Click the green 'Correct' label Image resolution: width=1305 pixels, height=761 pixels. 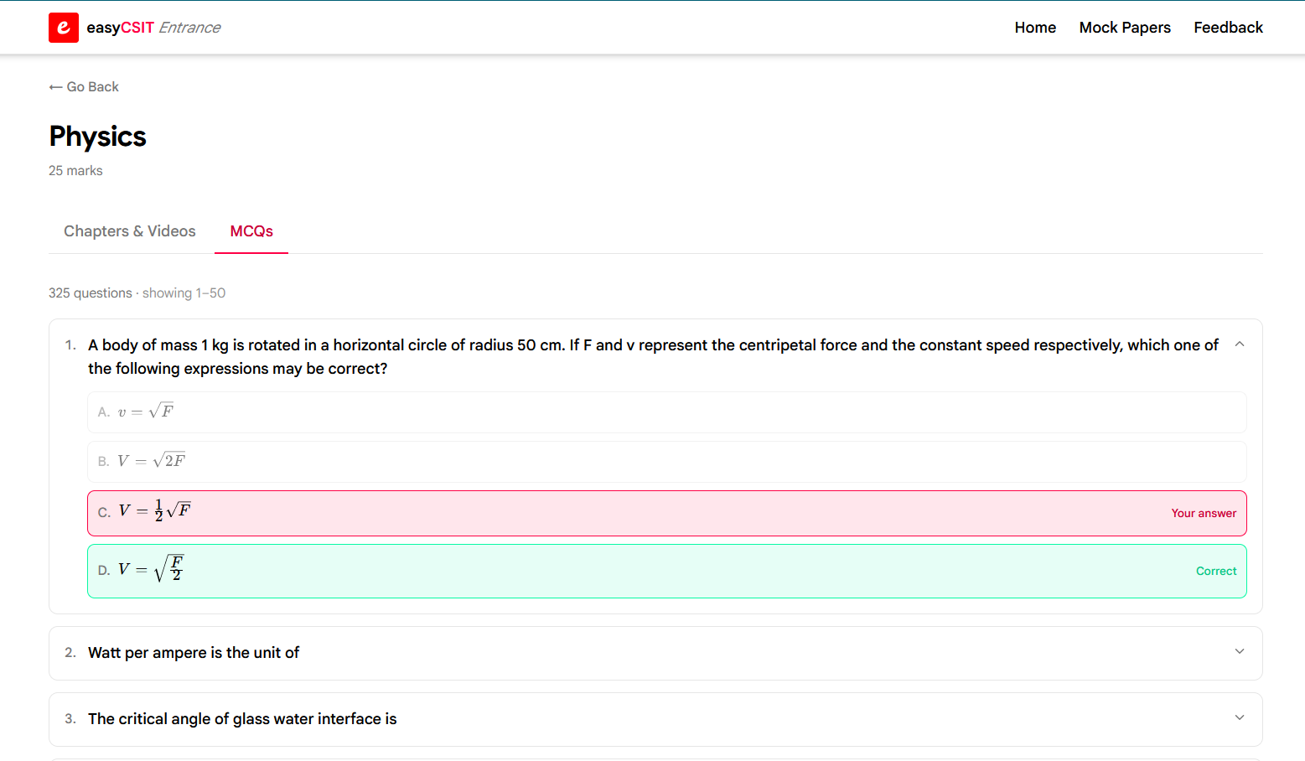point(1216,572)
